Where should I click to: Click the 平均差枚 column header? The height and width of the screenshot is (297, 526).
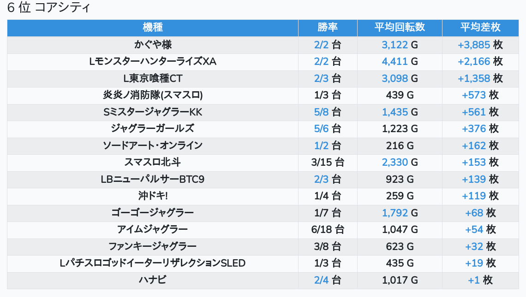(480, 27)
